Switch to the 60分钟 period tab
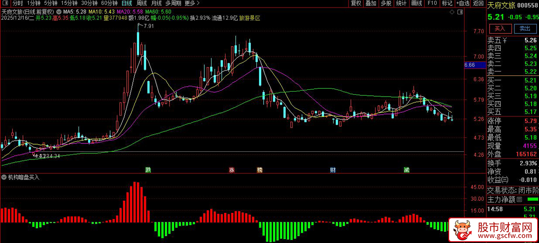Viewport: 539px width, 243px height. click(109, 3)
